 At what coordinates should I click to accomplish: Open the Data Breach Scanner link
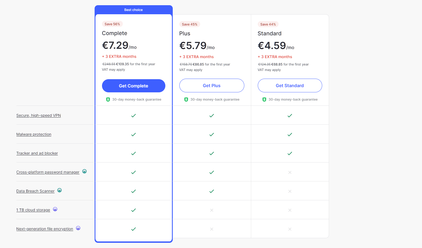coord(35,191)
